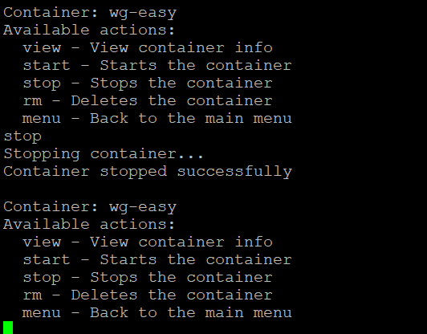Viewport: 427px width, 334px height.
Task: Click 'menu - Back to the main menu' after stopping
Action: click(157, 313)
